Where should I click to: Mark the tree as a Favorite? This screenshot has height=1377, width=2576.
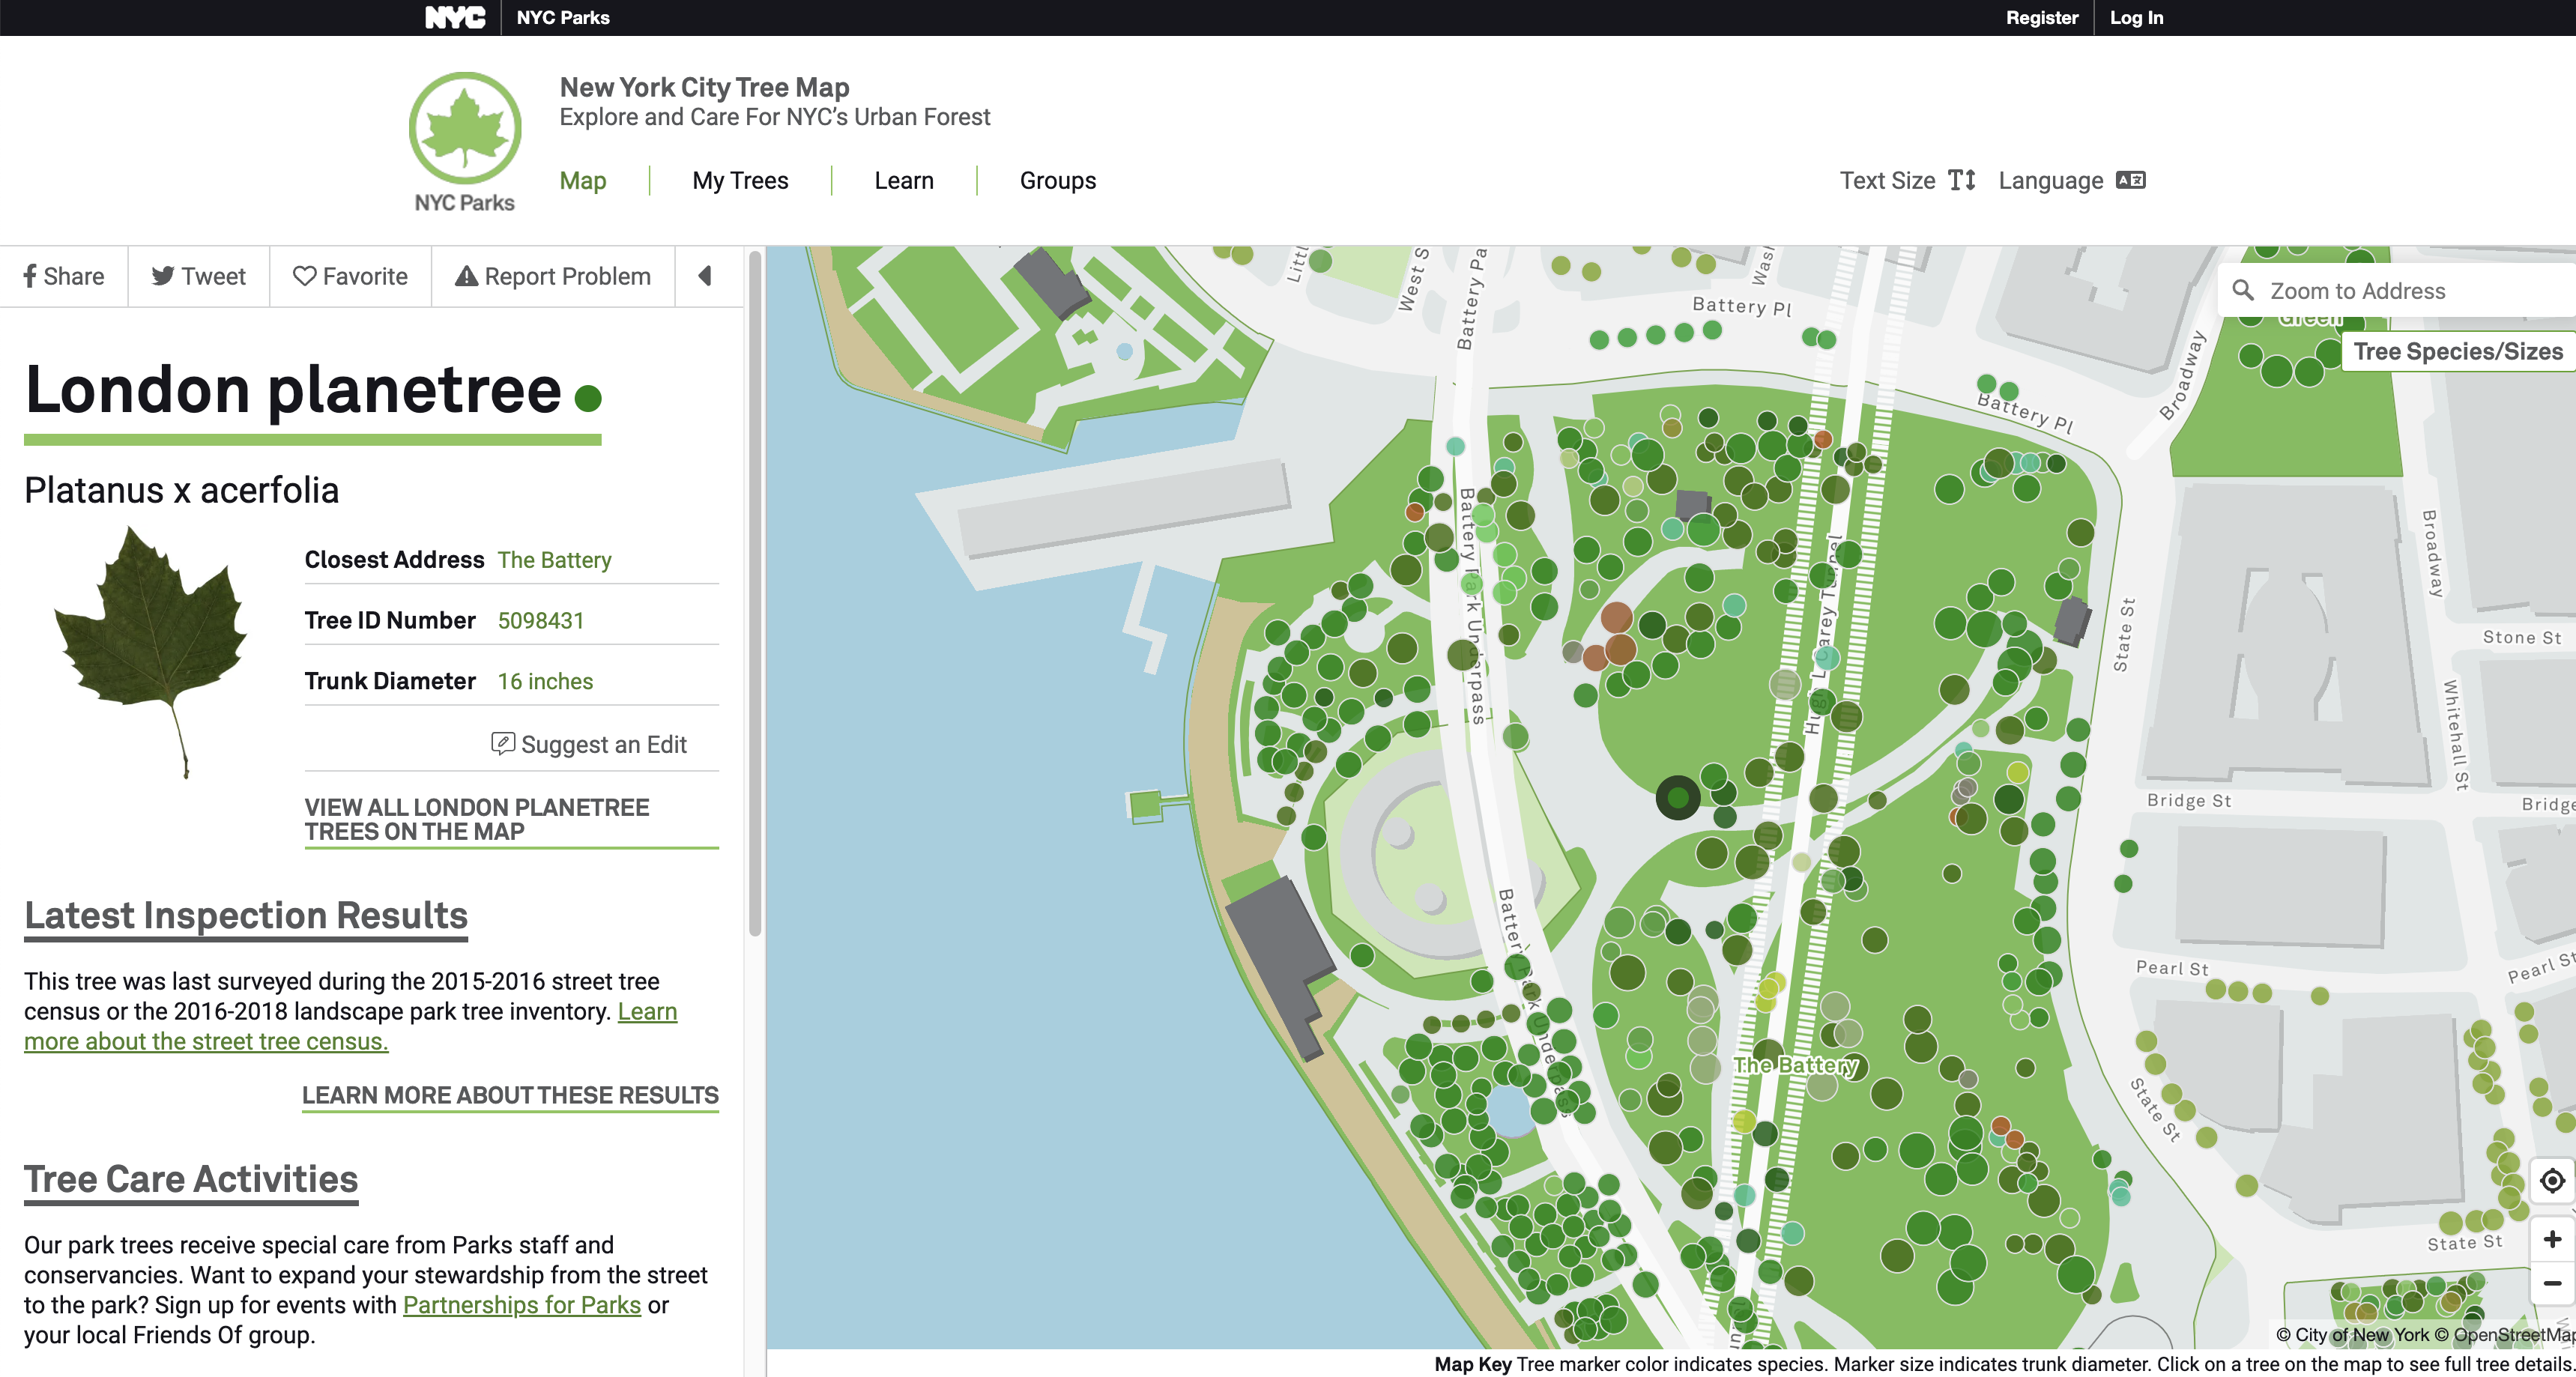350,276
